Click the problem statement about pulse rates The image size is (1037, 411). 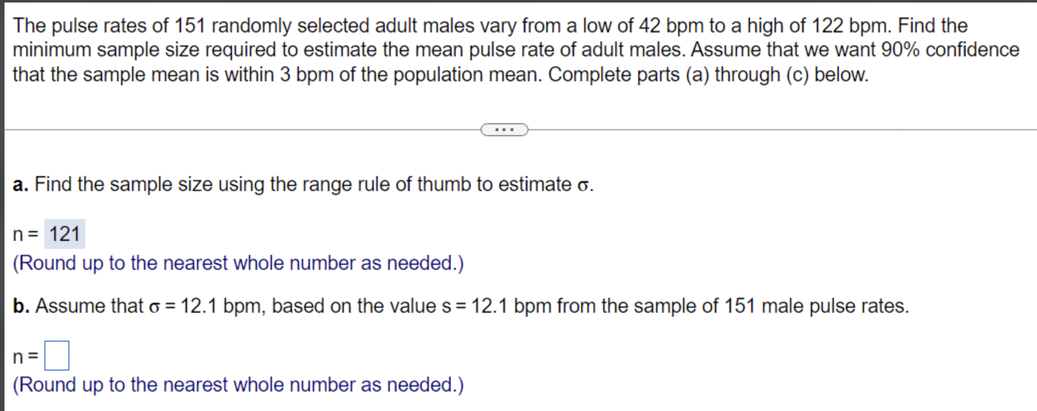(x=499, y=50)
